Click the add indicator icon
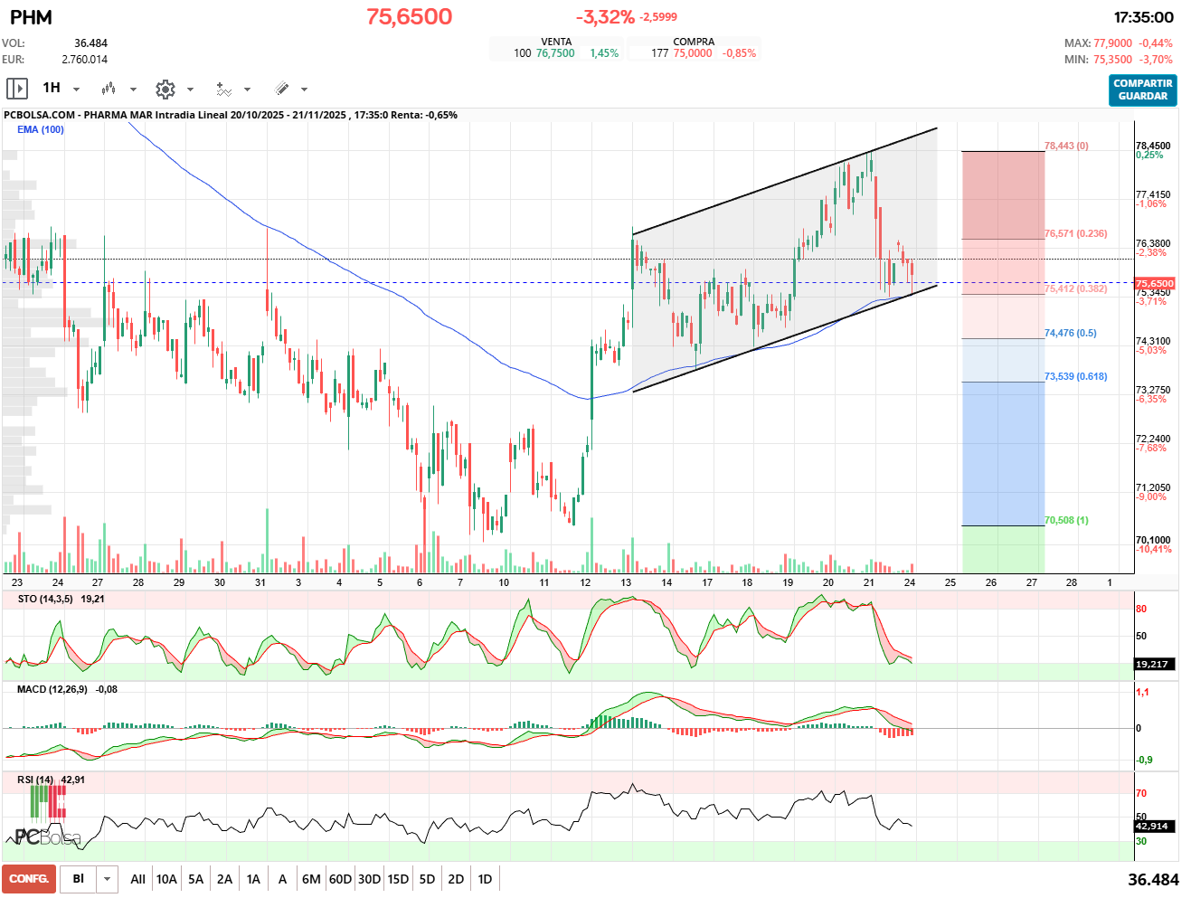The image size is (1191, 898). pos(223,89)
